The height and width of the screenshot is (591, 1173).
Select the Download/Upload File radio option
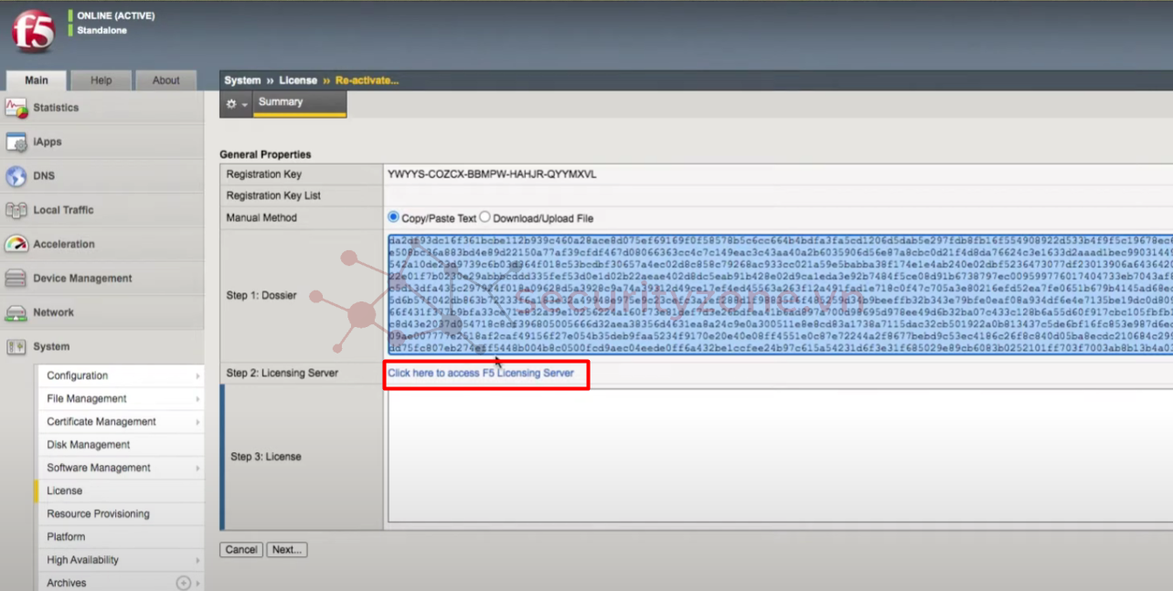coord(485,217)
